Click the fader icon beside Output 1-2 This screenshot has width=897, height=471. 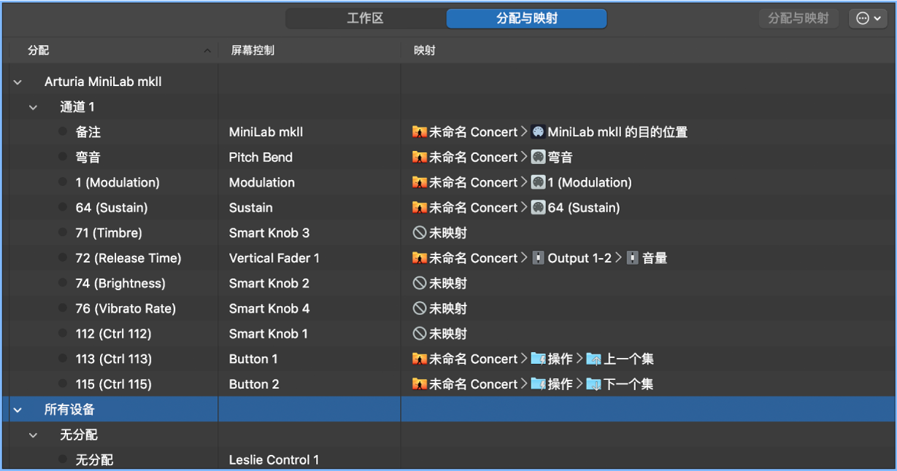click(538, 258)
